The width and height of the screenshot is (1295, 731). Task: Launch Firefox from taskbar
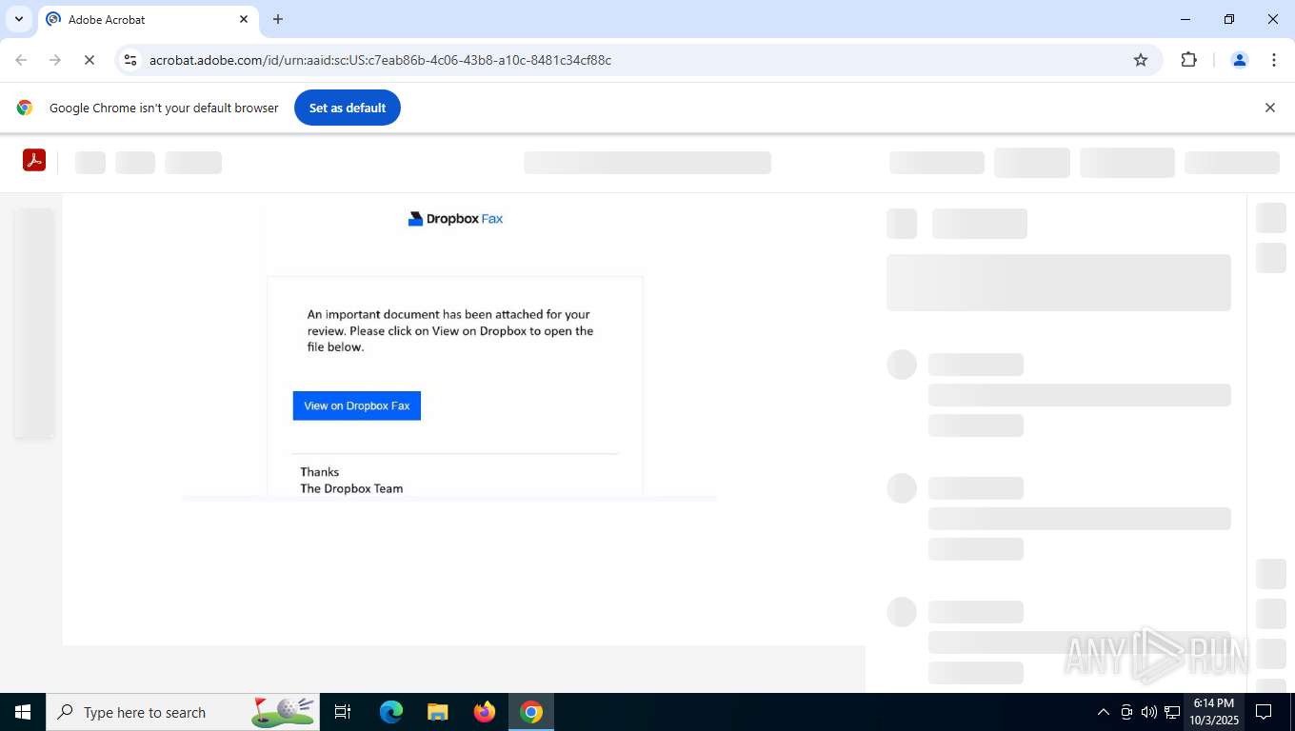point(485,712)
